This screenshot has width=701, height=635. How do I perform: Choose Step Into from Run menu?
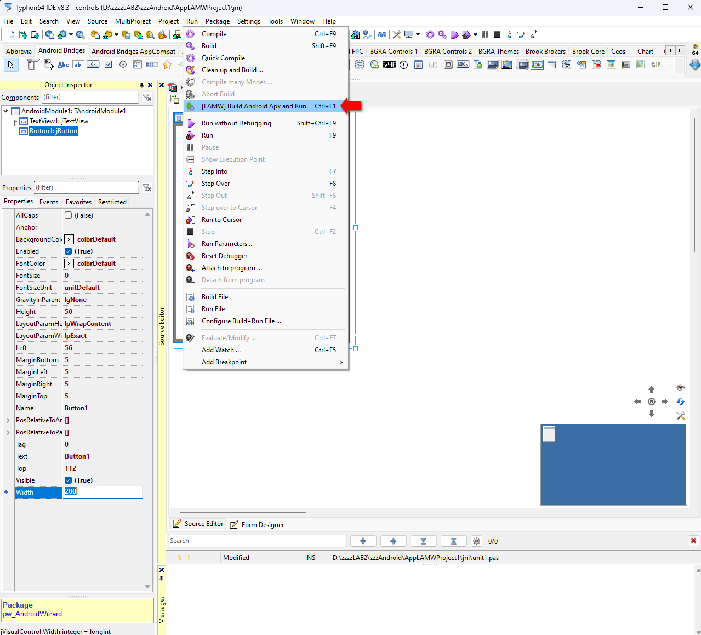pos(265,171)
